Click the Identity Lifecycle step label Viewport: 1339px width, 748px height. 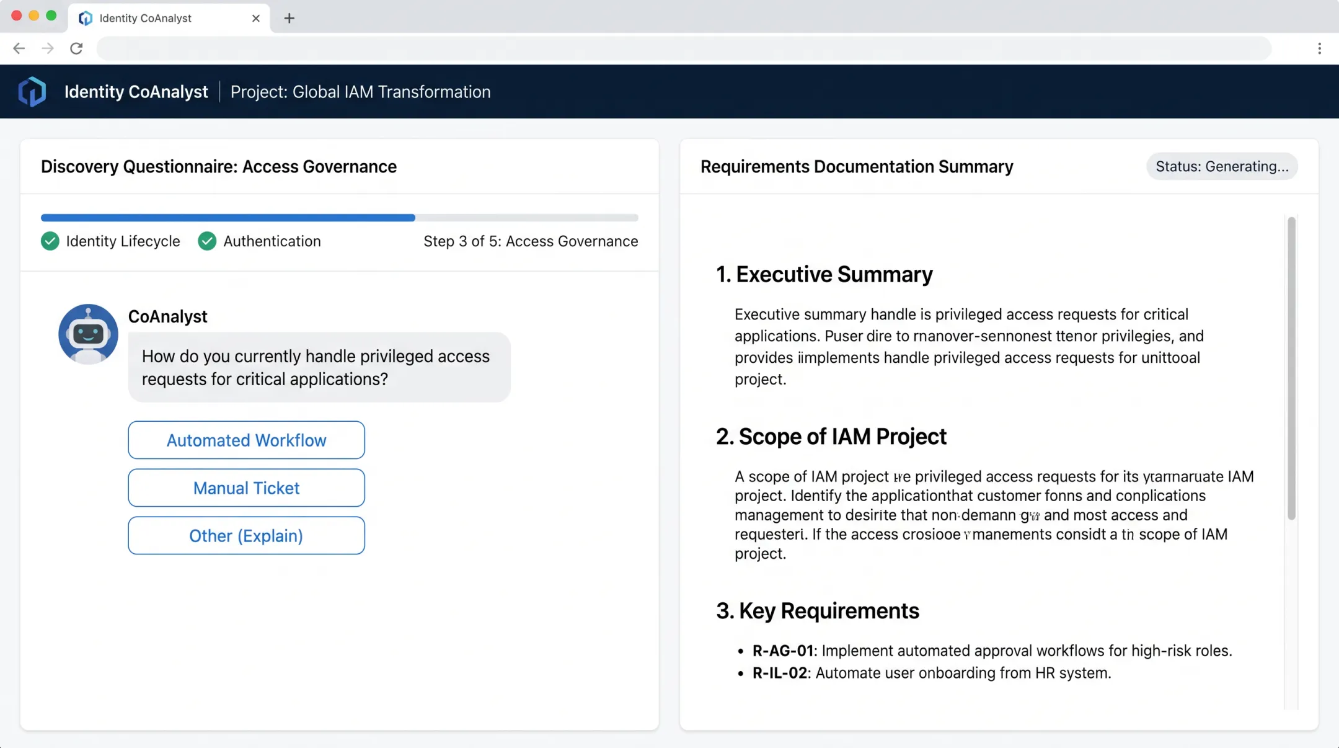pyautogui.click(x=123, y=241)
